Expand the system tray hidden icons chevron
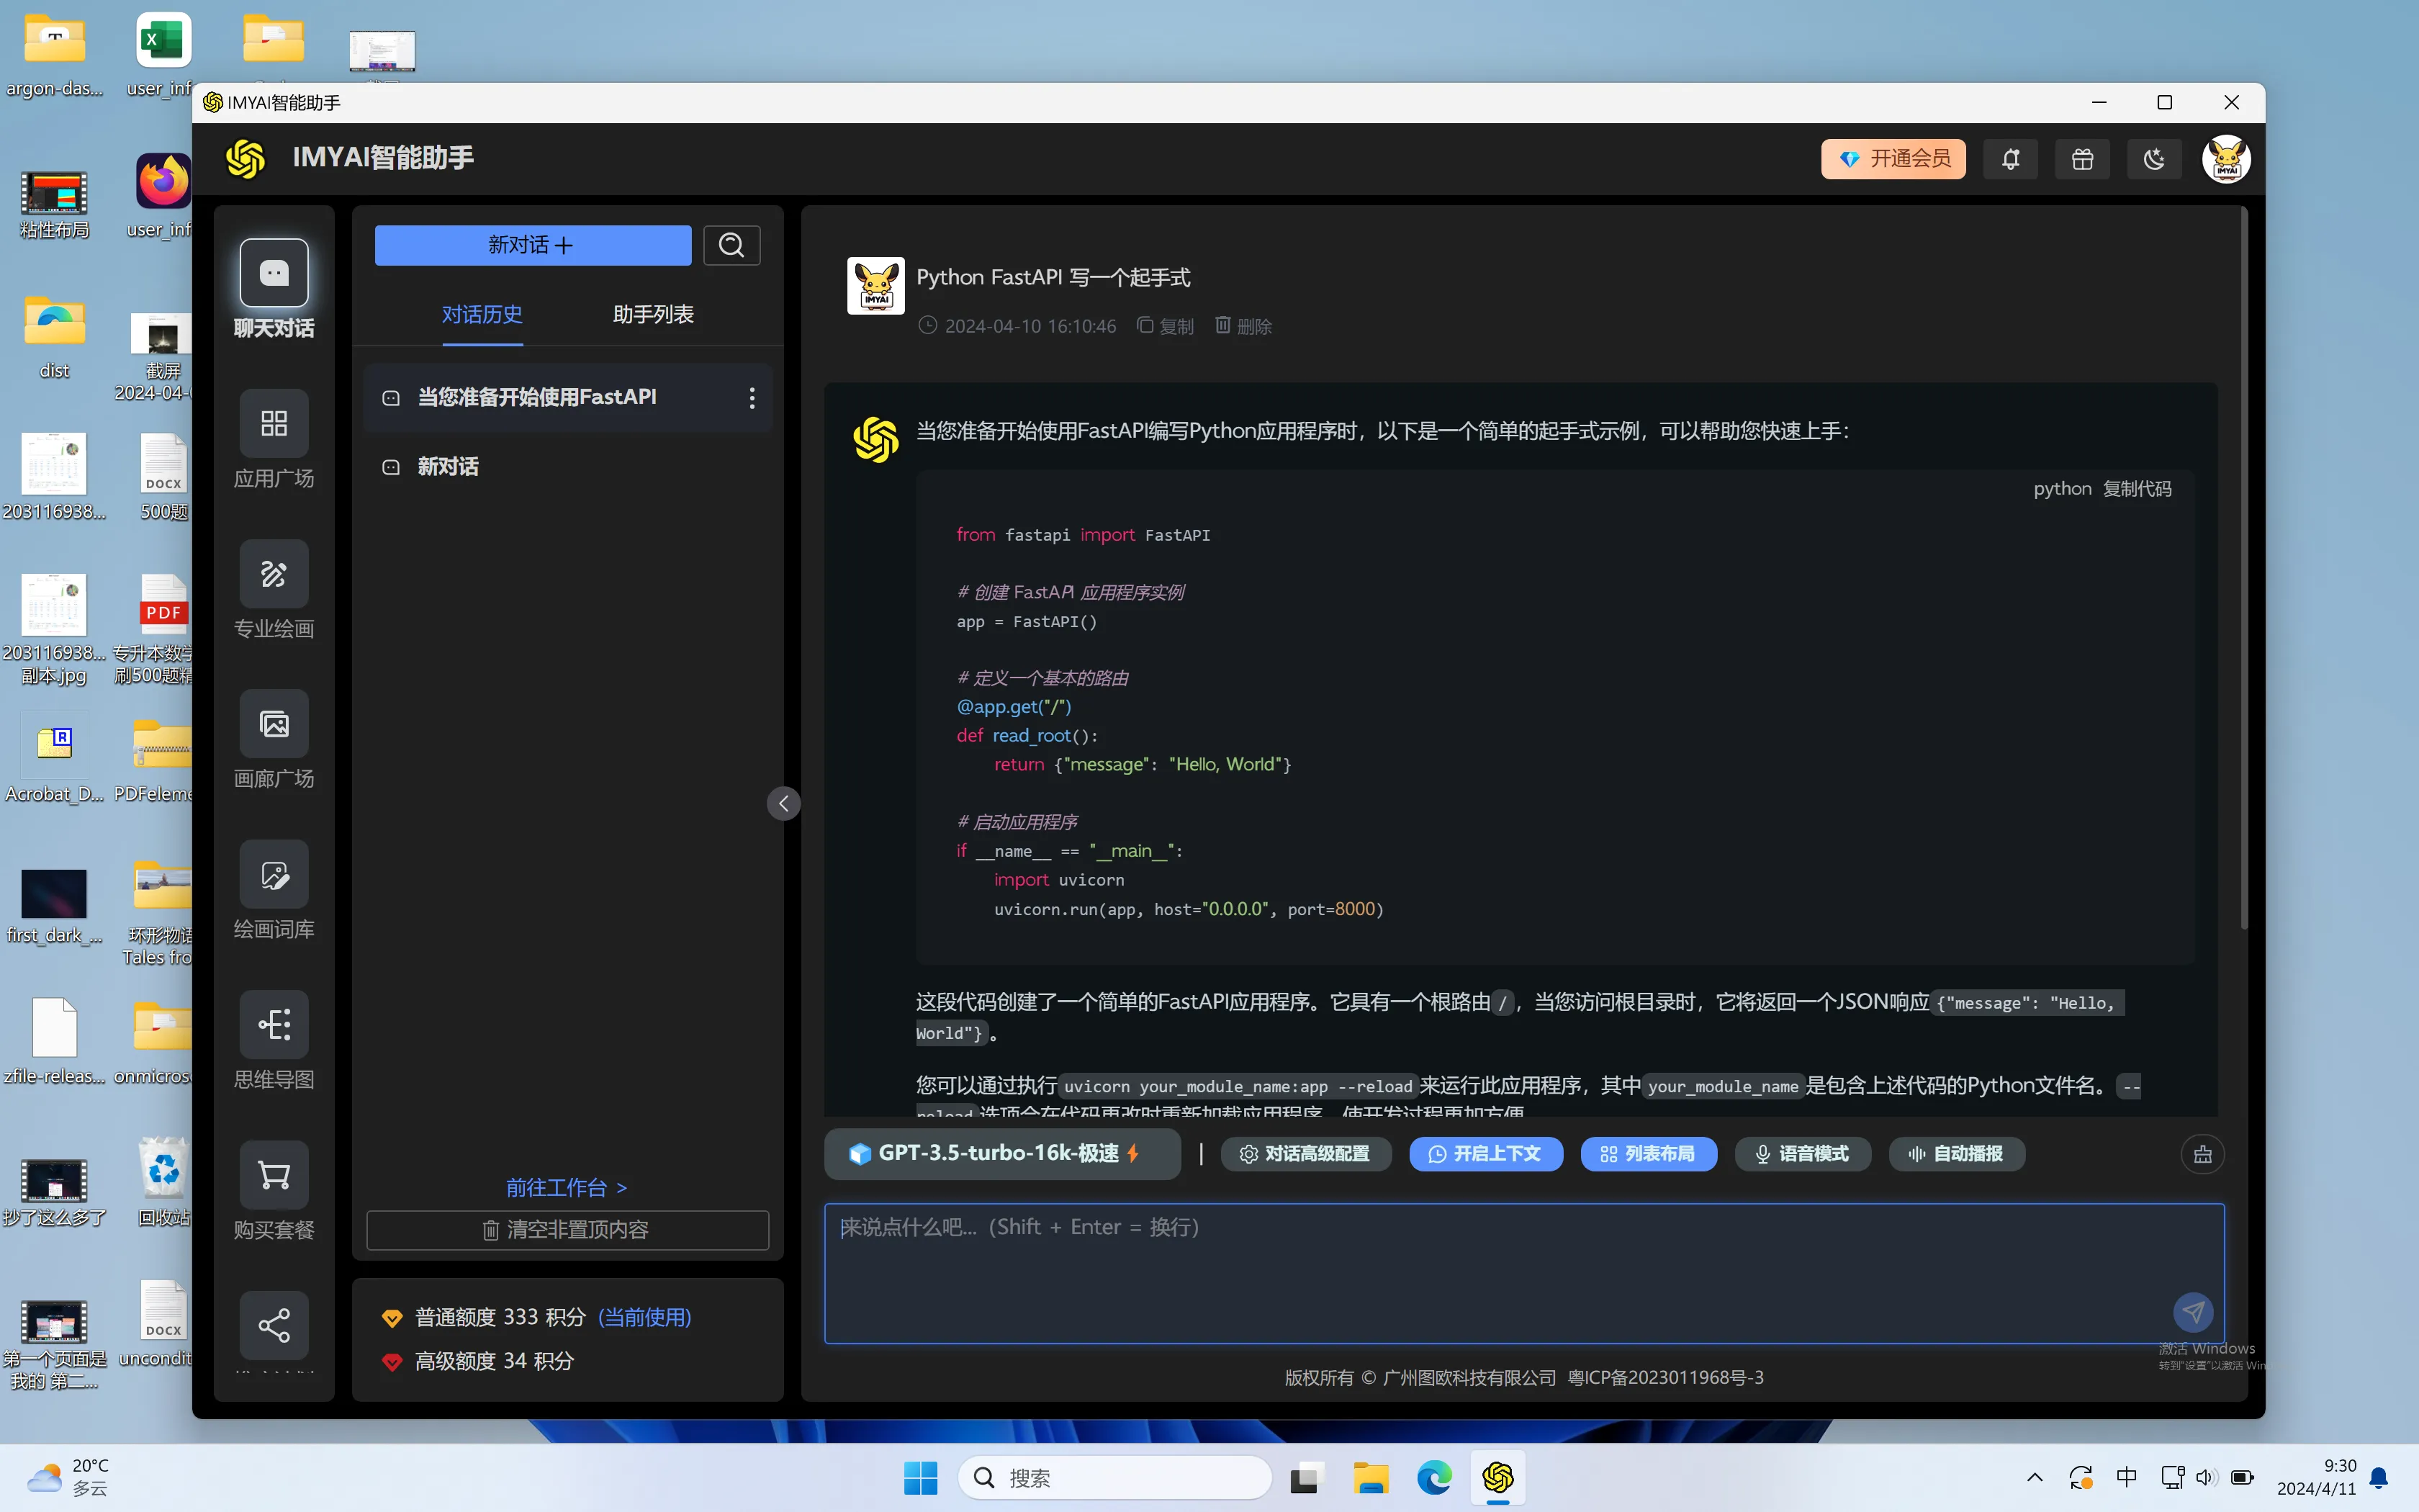Image resolution: width=2419 pixels, height=1512 pixels. 2034,1478
